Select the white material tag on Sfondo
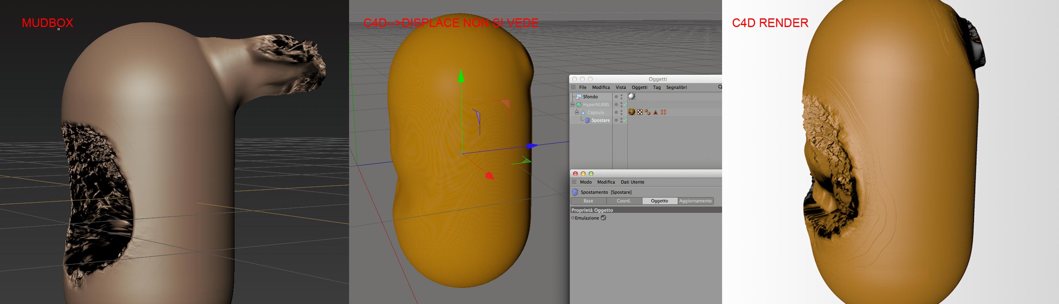 pos(632,96)
